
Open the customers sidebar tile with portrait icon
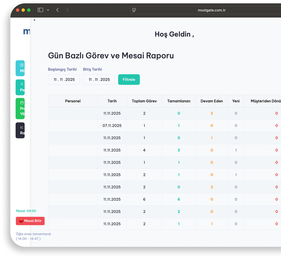tap(20, 68)
